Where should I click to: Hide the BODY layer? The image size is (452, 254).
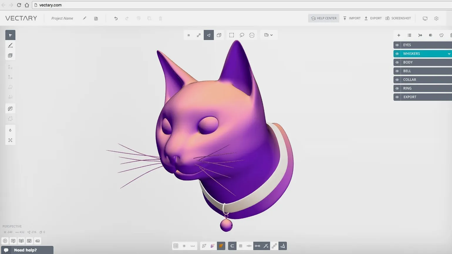[x=397, y=62]
